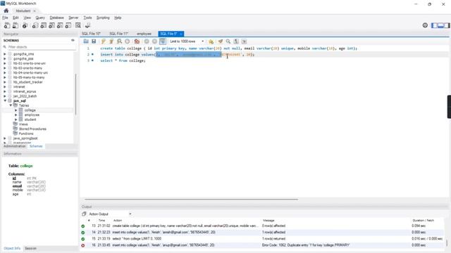
Task: Close the SQL File 5 tab
Action: tap(181, 34)
